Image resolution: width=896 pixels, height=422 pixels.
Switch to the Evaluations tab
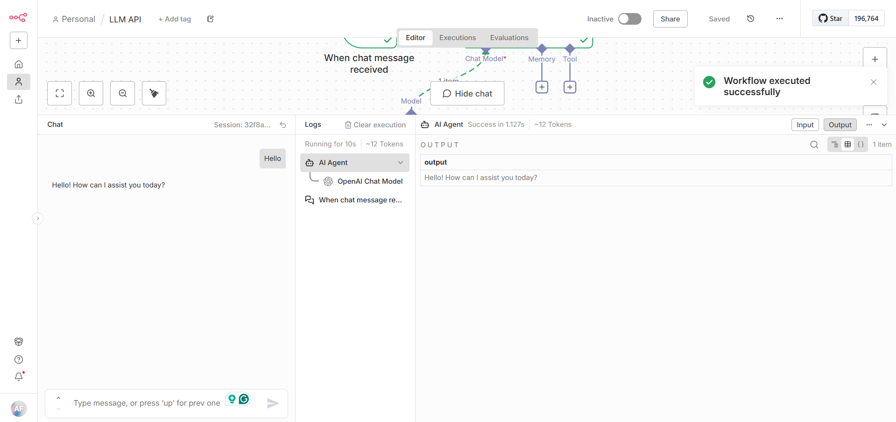(509, 38)
